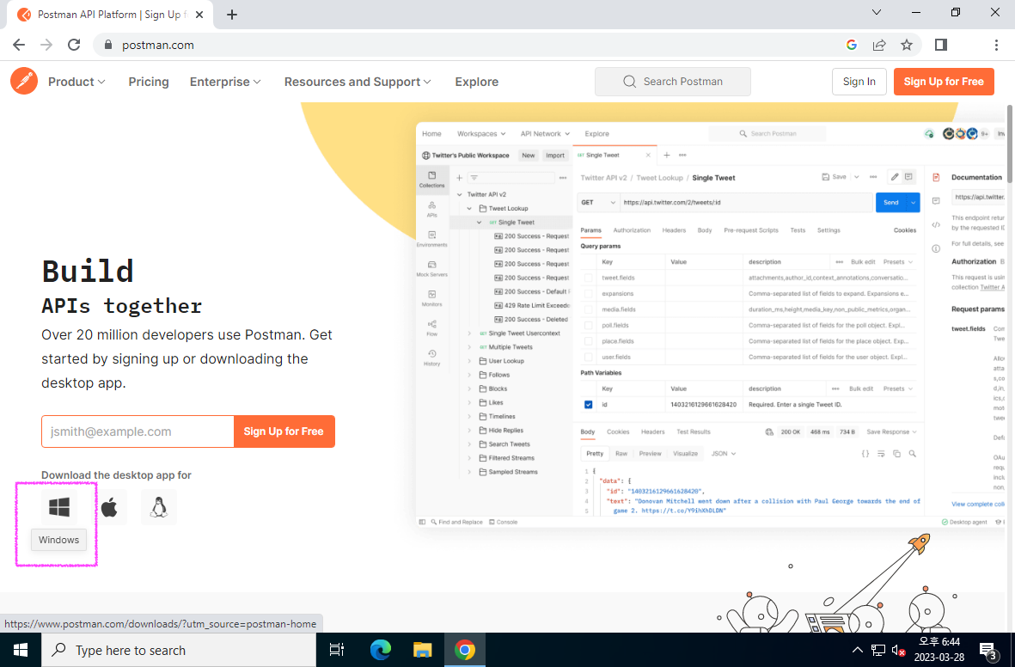Click Windows taskbar search box
This screenshot has height=667, width=1015.
point(179,650)
